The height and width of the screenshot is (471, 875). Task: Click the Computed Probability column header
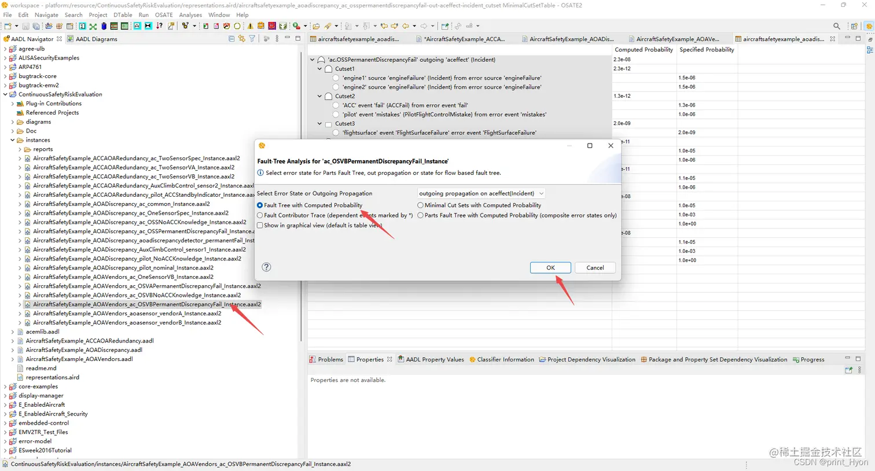click(644, 50)
